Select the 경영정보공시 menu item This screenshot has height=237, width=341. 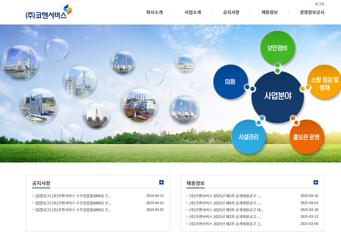click(312, 12)
